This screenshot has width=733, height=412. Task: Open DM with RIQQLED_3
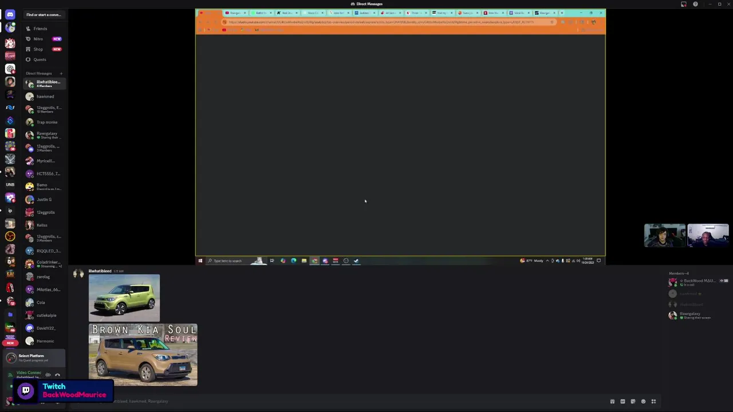(x=45, y=251)
